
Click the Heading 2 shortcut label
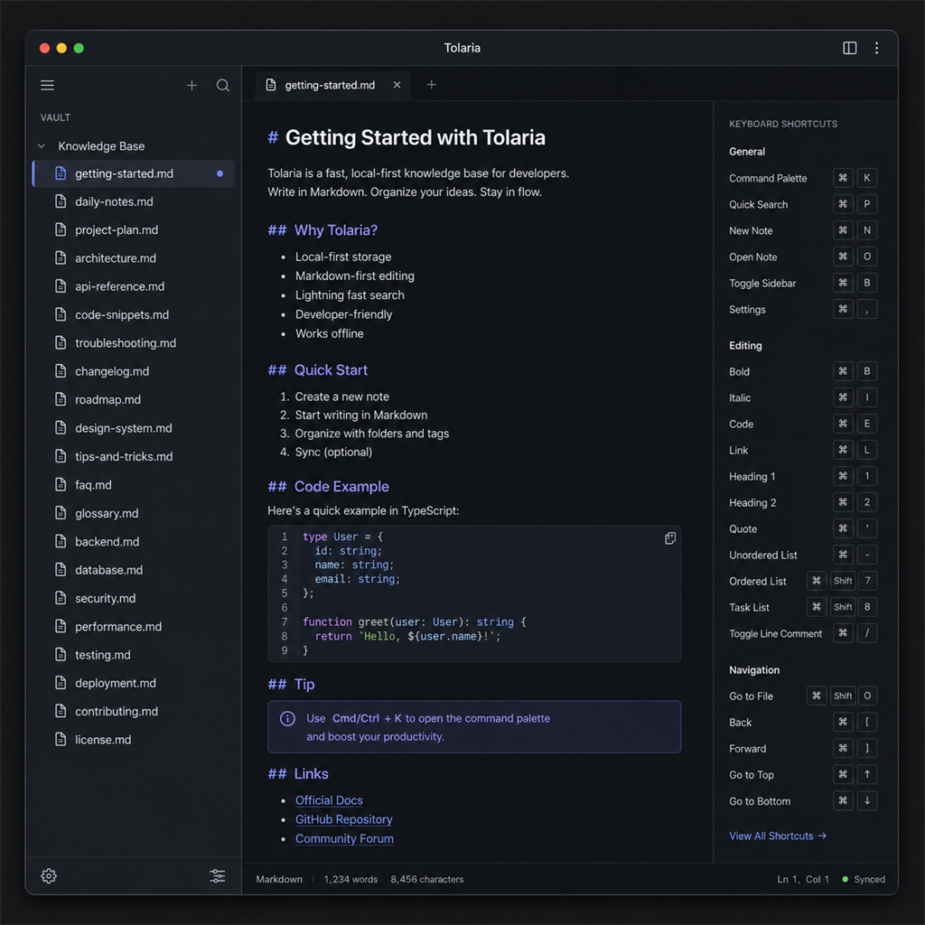coord(752,502)
